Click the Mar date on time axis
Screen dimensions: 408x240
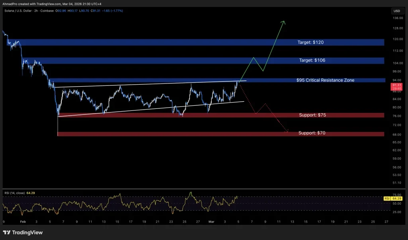point(211,222)
